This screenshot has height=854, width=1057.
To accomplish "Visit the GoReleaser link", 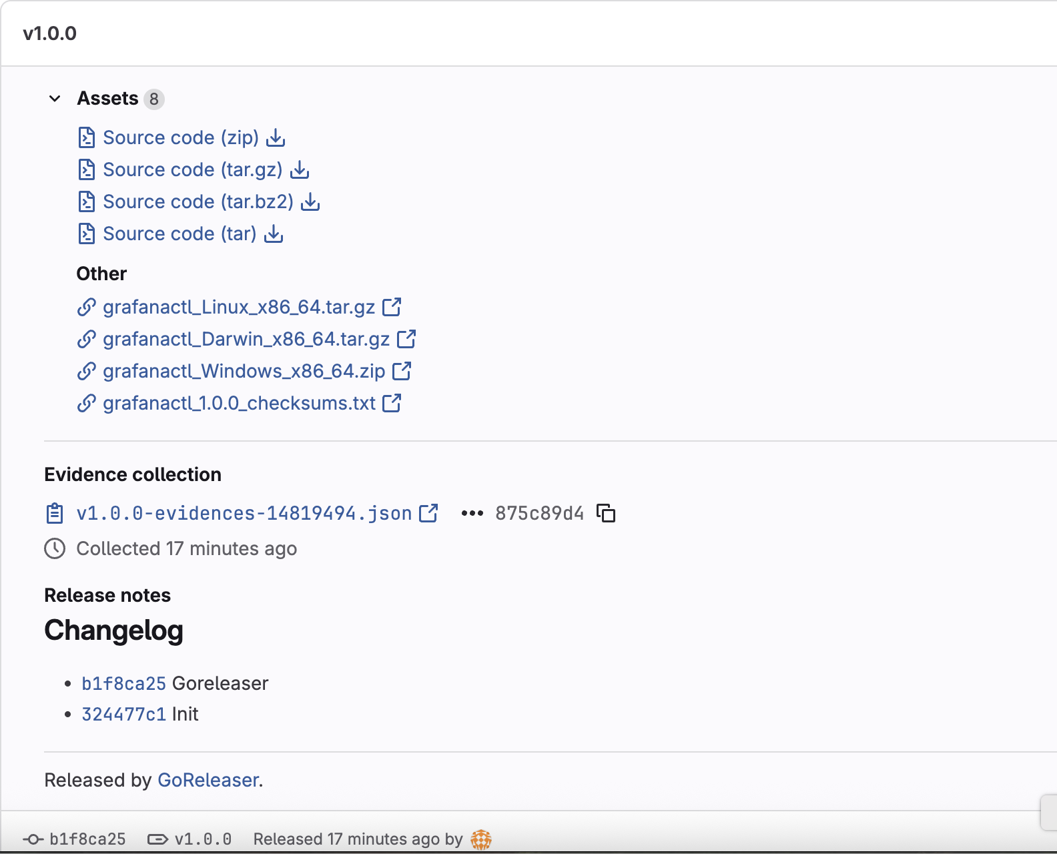I will pyautogui.click(x=208, y=780).
